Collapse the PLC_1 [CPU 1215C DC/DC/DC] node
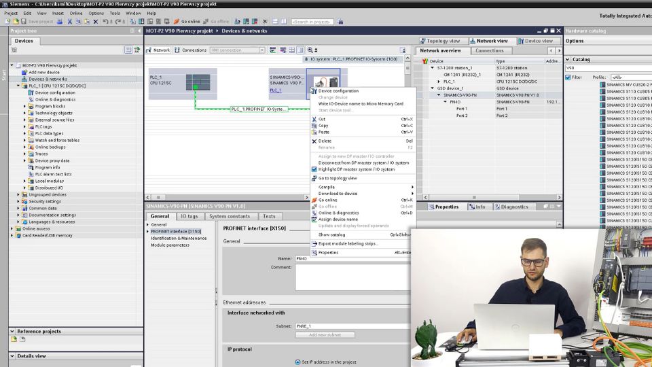 [18, 86]
